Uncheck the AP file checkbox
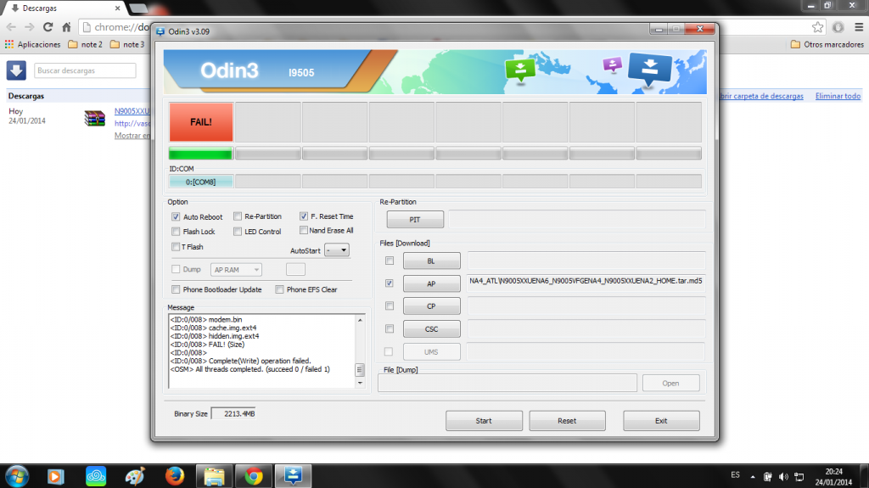Viewport: 869px width, 488px height. pos(390,283)
